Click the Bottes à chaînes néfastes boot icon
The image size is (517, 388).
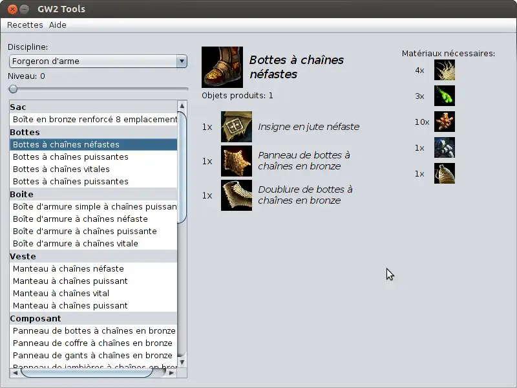click(x=222, y=67)
